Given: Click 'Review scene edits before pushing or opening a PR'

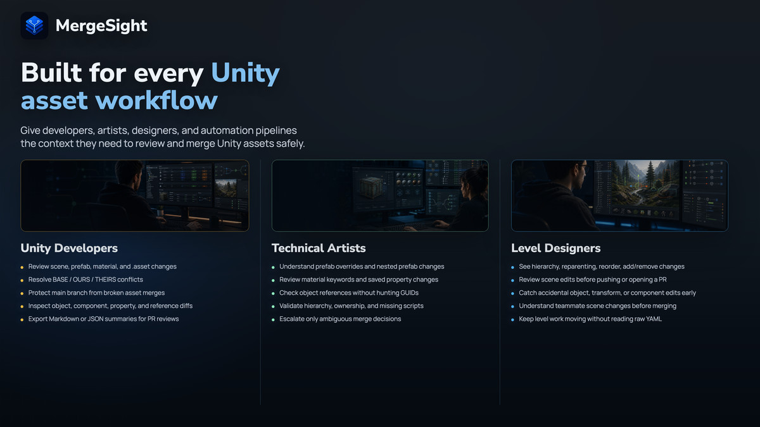Looking at the screenshot, I should click(593, 280).
